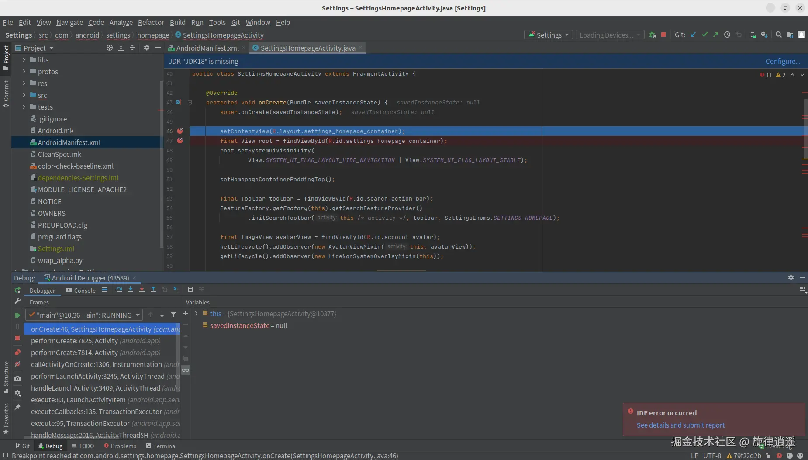Open View Breakpoints from the debug sidebar
This screenshot has width=808, height=460.
click(x=17, y=353)
